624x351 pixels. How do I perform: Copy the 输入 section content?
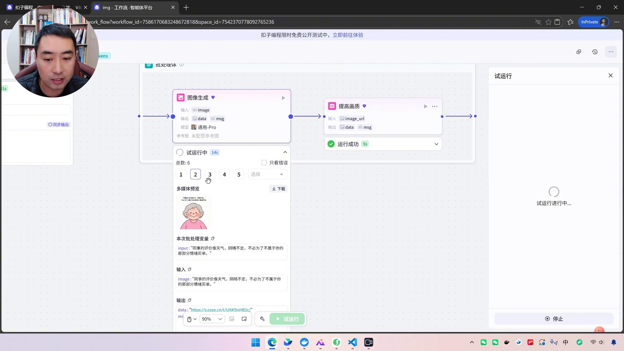coord(189,269)
